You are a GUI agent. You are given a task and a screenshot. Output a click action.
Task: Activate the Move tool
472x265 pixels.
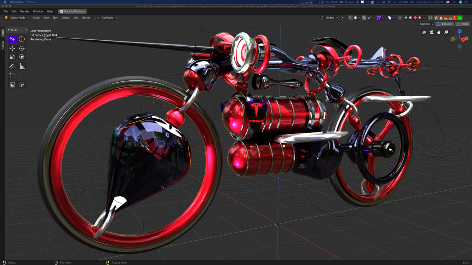coord(12,48)
